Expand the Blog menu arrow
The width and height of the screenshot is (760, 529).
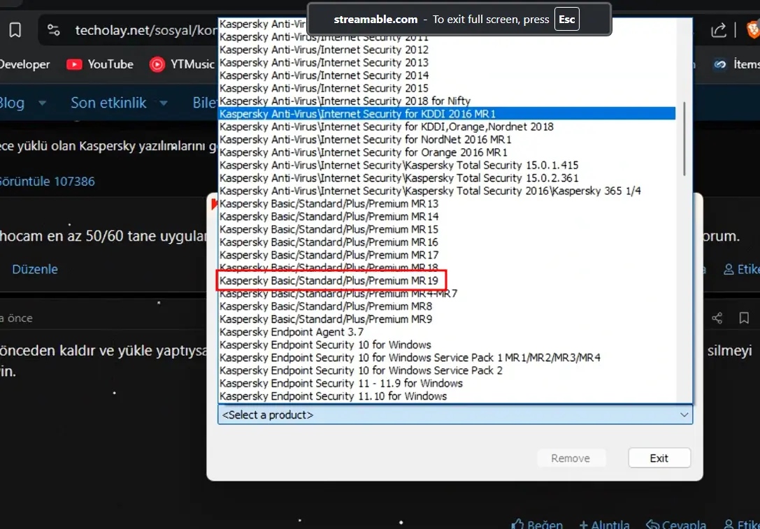coord(42,103)
